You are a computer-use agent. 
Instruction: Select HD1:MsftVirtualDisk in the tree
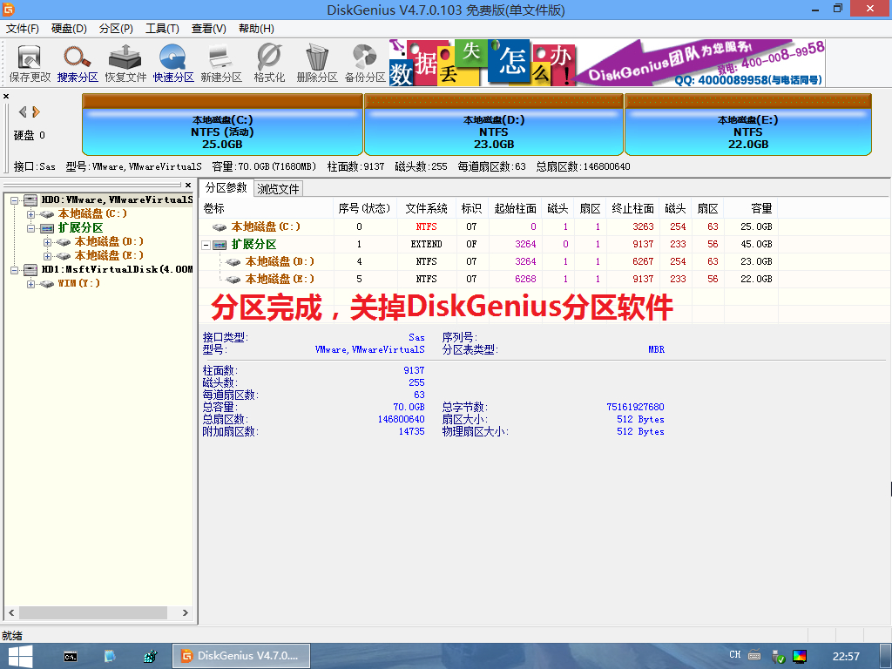pyautogui.click(x=117, y=269)
